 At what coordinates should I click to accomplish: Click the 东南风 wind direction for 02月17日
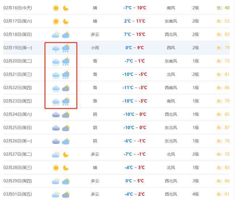(172, 21)
